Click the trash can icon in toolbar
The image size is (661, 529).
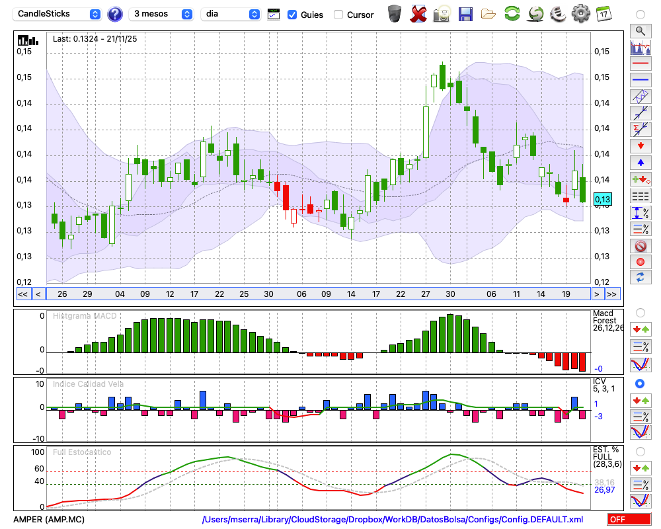[395, 13]
